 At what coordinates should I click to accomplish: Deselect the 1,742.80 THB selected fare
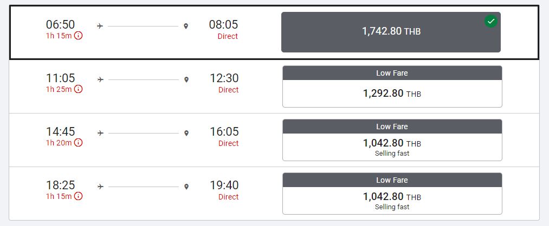click(x=391, y=32)
